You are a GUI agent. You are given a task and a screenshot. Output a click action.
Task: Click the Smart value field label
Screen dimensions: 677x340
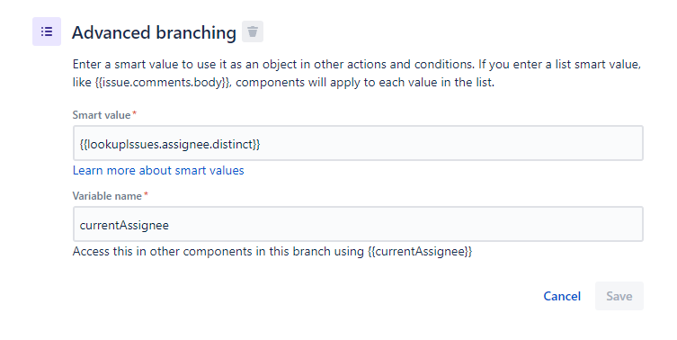point(102,115)
